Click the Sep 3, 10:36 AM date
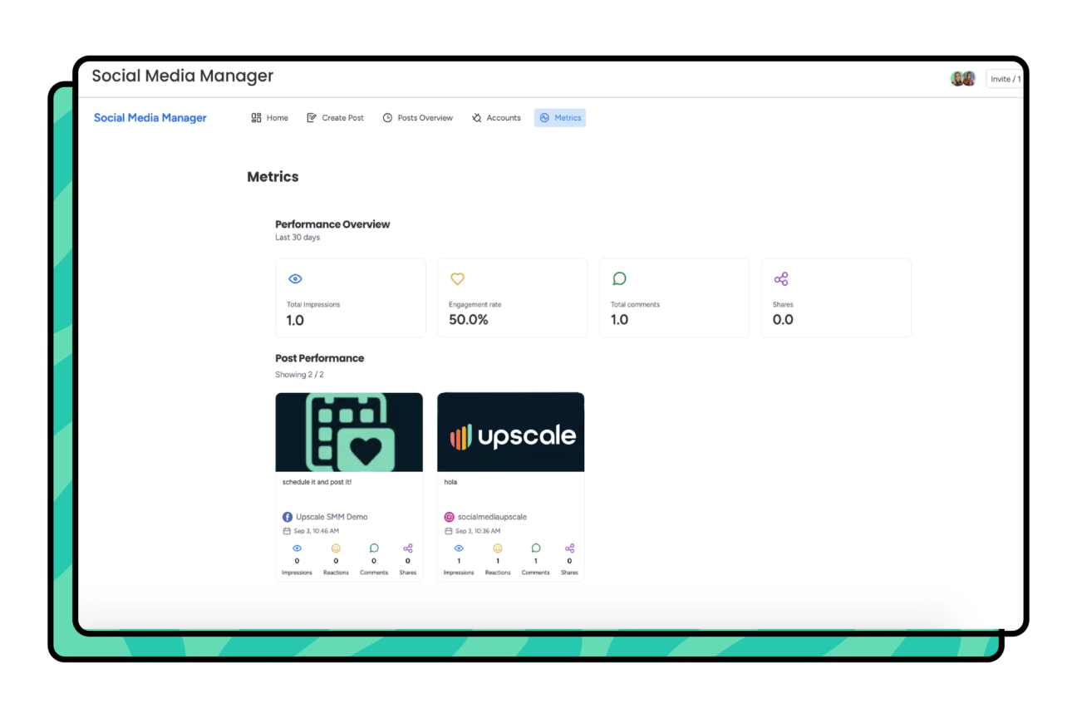Image resolution: width=1077 pixels, height=718 pixels. coord(478,531)
